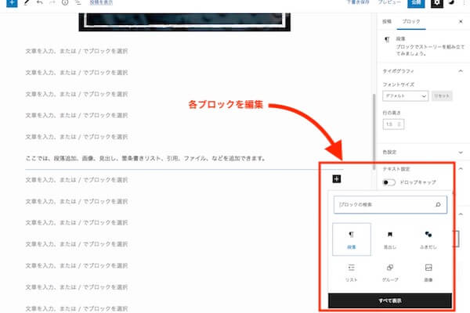Click the save draft (下書き保存) button

click(358, 2)
